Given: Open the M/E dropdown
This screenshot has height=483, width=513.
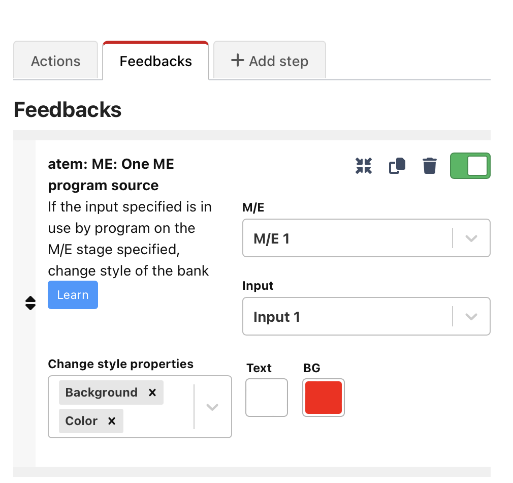Looking at the screenshot, I should 471,238.
